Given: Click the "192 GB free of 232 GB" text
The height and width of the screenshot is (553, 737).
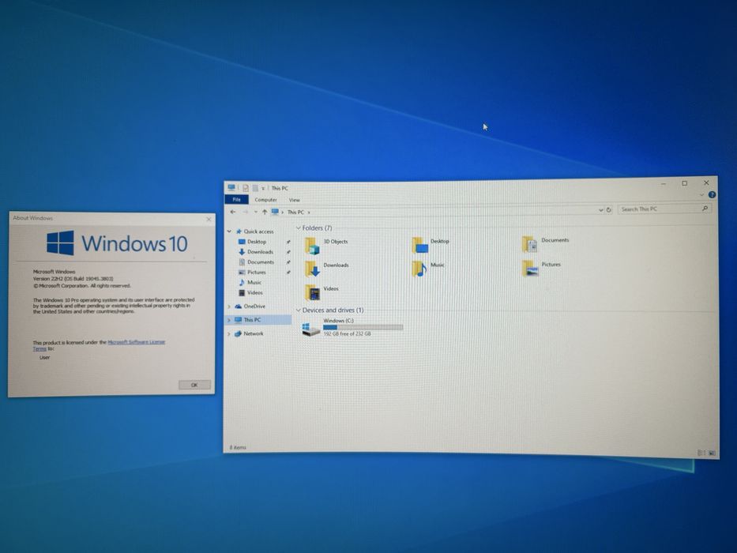Looking at the screenshot, I should click(347, 334).
